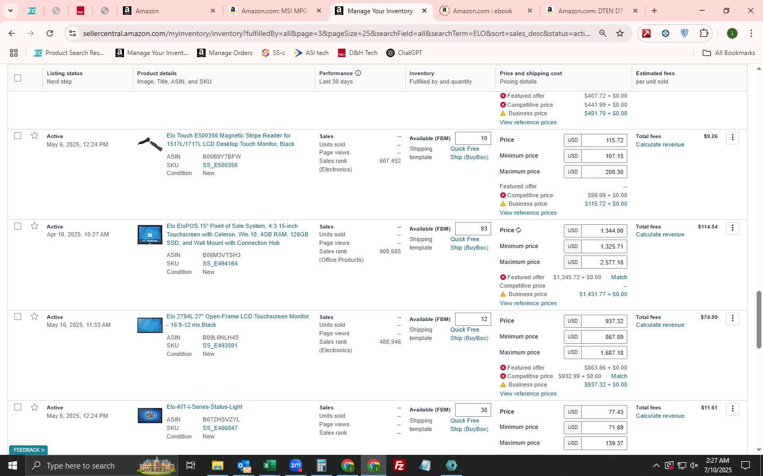This screenshot has width=763, height=476.
Task: Click the page vertical scrollbar thumb
Action: 759,319
